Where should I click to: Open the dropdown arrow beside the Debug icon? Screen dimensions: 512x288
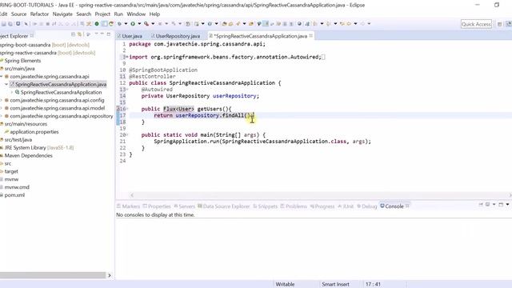pos(126,24)
